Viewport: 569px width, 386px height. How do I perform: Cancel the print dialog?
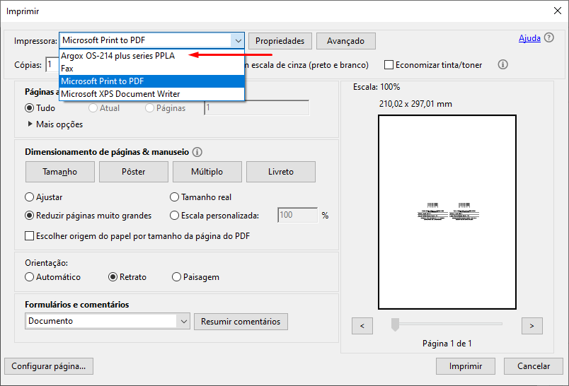coord(534,366)
